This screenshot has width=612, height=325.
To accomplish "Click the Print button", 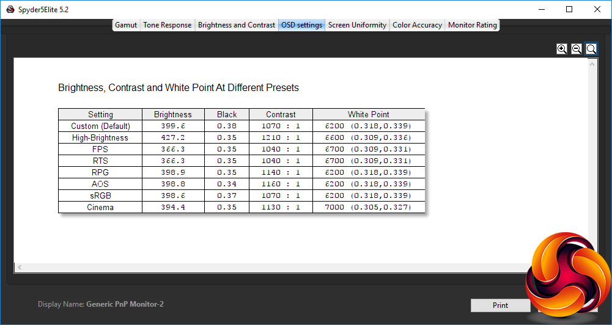I will click(x=500, y=305).
